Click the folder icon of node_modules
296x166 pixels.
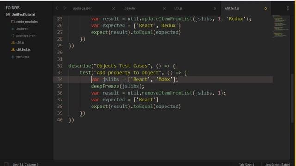13,22
